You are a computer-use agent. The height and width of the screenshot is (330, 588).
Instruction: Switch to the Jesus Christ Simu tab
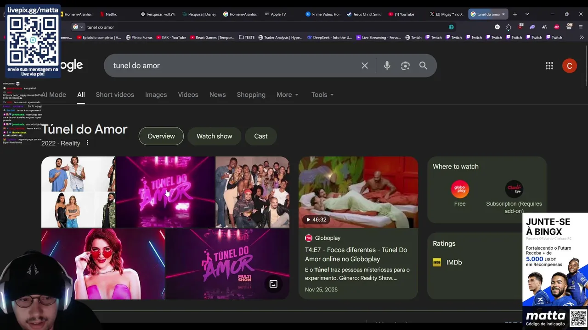tap(364, 14)
